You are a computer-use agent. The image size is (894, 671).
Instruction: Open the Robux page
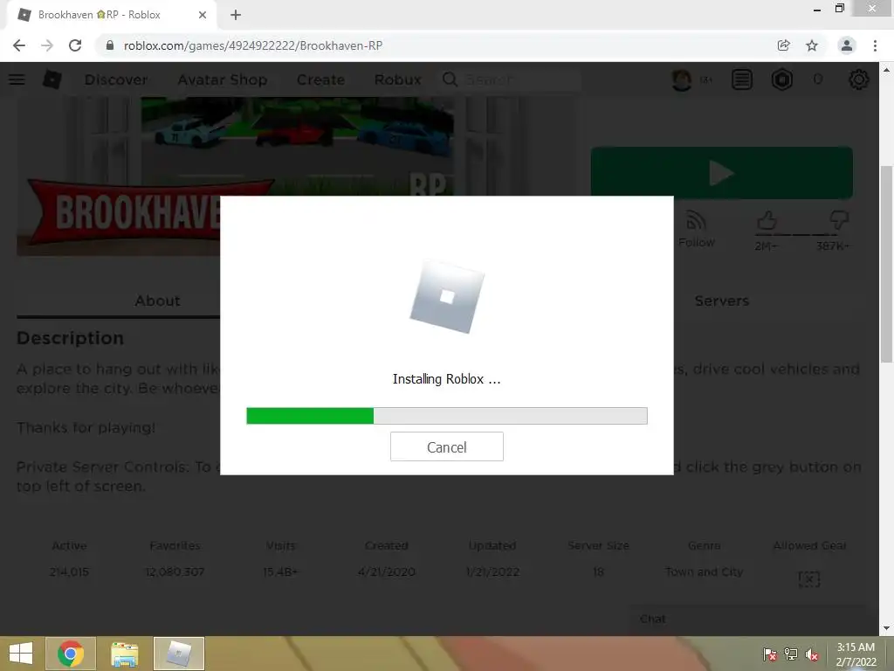point(397,80)
